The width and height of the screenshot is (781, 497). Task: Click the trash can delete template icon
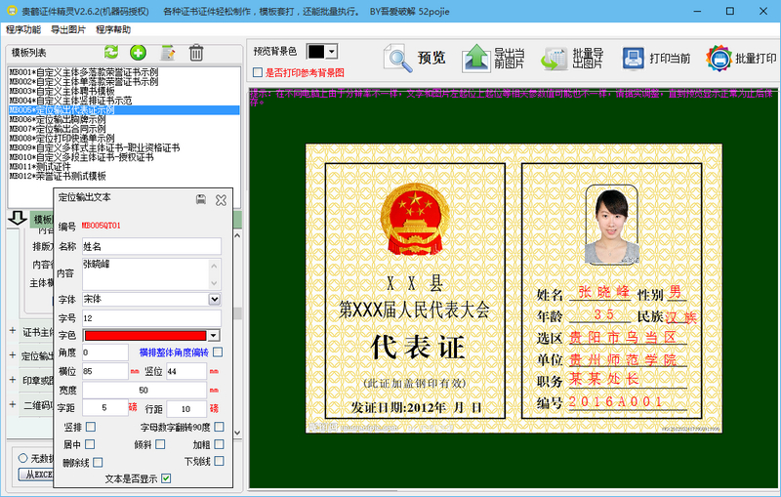[x=196, y=53]
